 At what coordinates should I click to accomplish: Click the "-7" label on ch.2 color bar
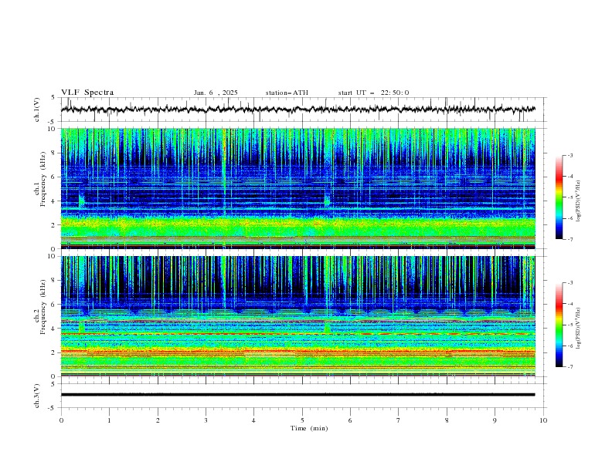click(569, 367)
